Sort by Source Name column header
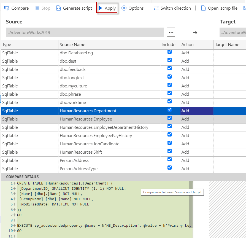Viewport: 246px width, 238px height. (72, 45)
